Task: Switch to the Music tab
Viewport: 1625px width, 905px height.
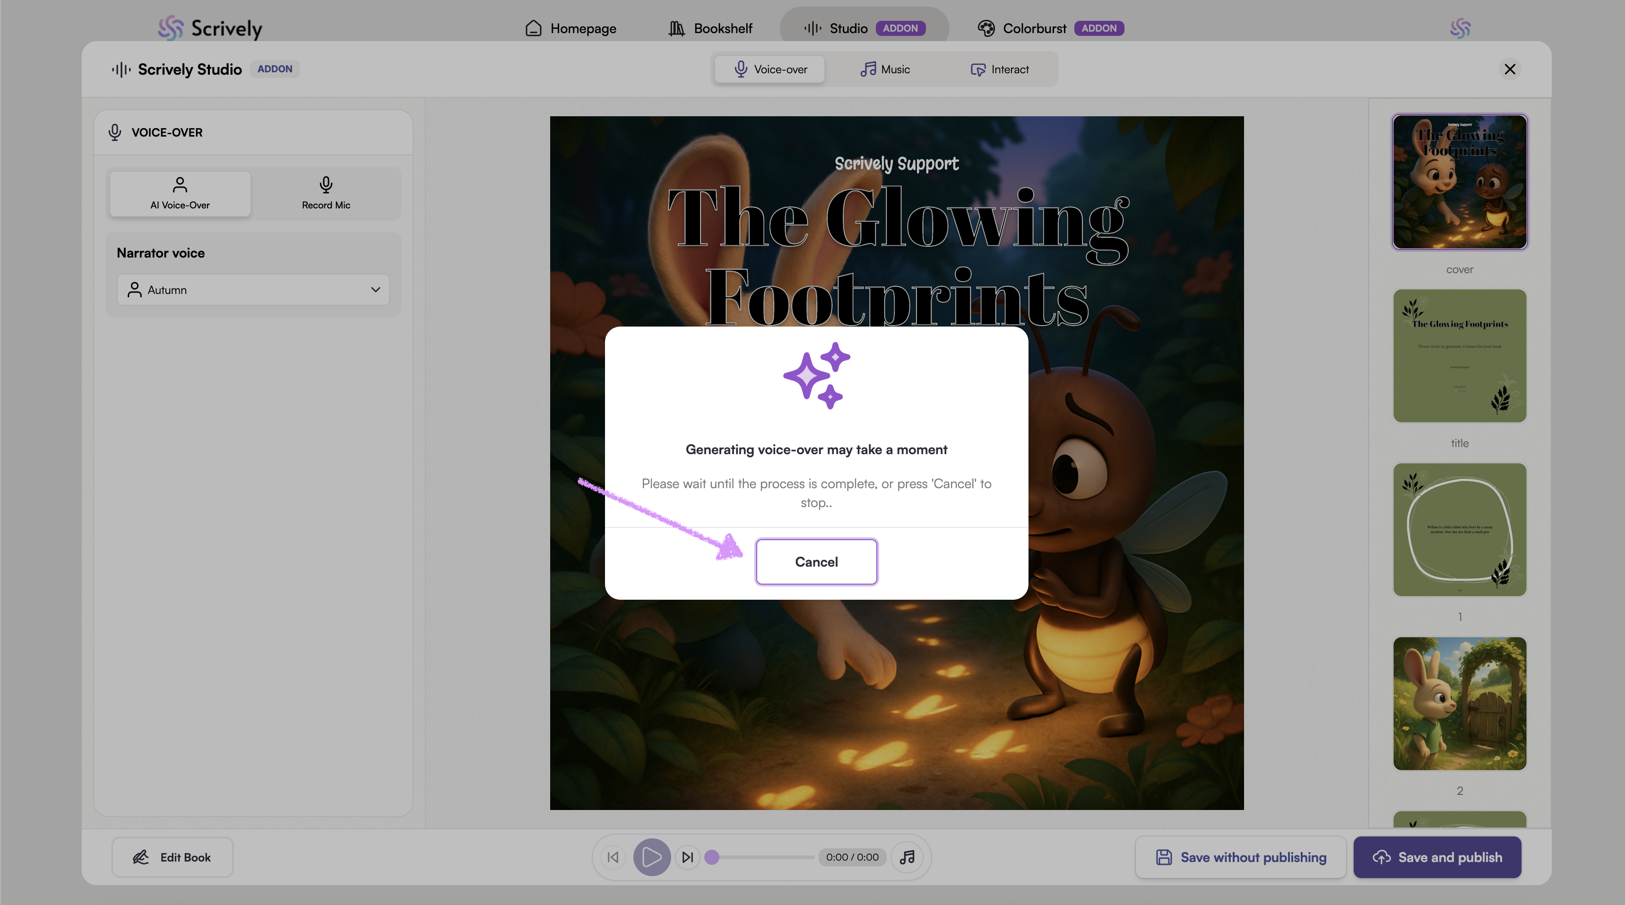Action: (885, 69)
